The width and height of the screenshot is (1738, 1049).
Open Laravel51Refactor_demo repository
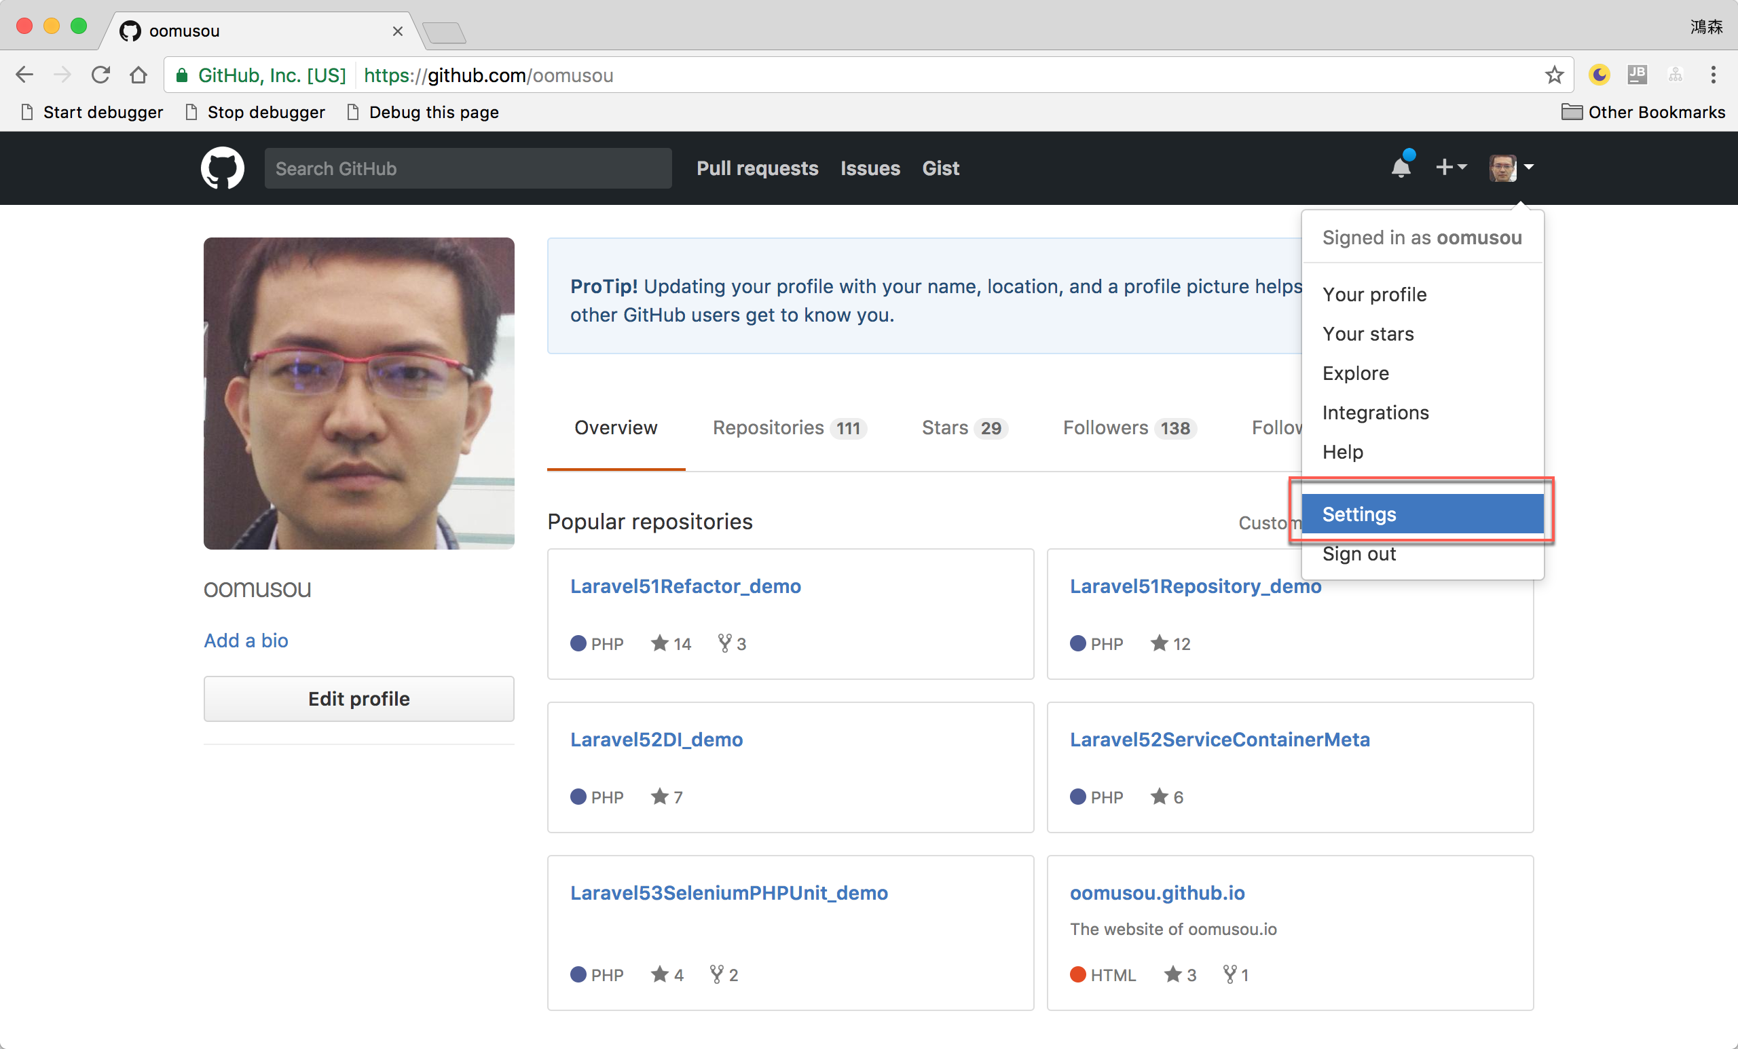[686, 586]
